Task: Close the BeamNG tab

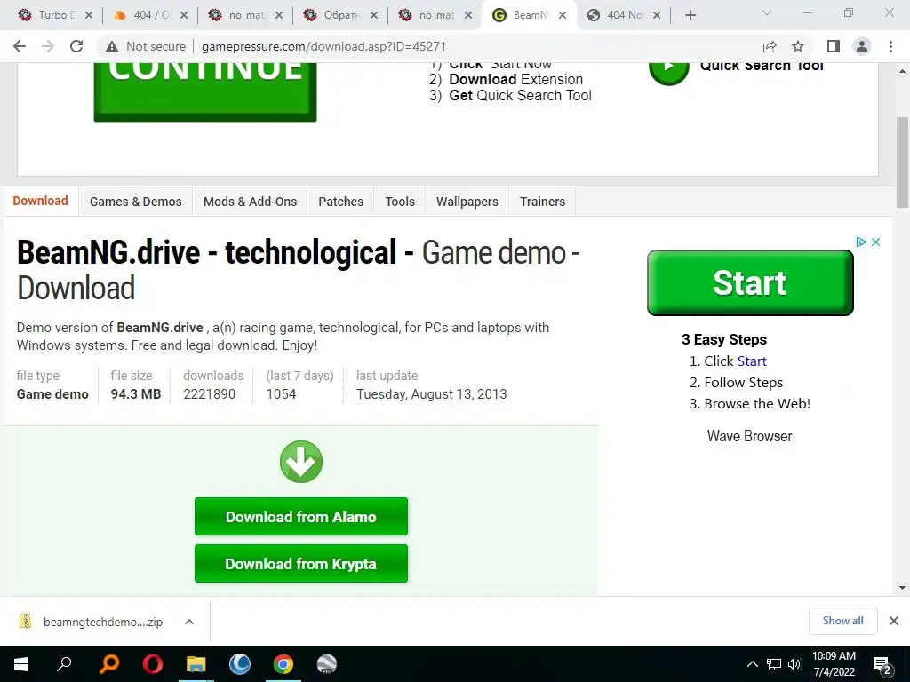Action: [563, 16]
